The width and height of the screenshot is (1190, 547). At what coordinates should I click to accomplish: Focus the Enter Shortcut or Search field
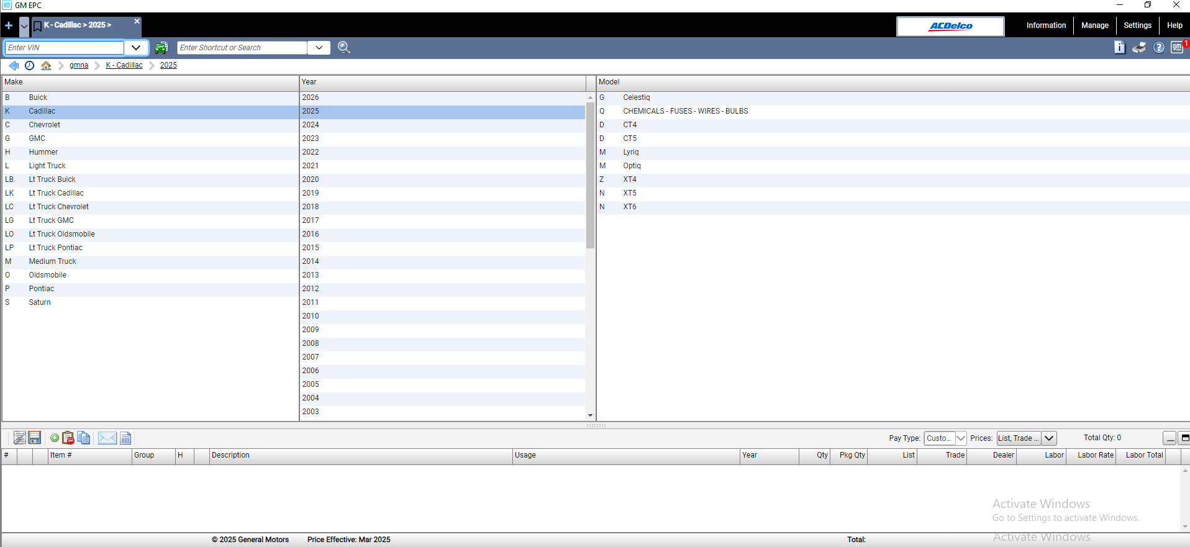pos(242,48)
